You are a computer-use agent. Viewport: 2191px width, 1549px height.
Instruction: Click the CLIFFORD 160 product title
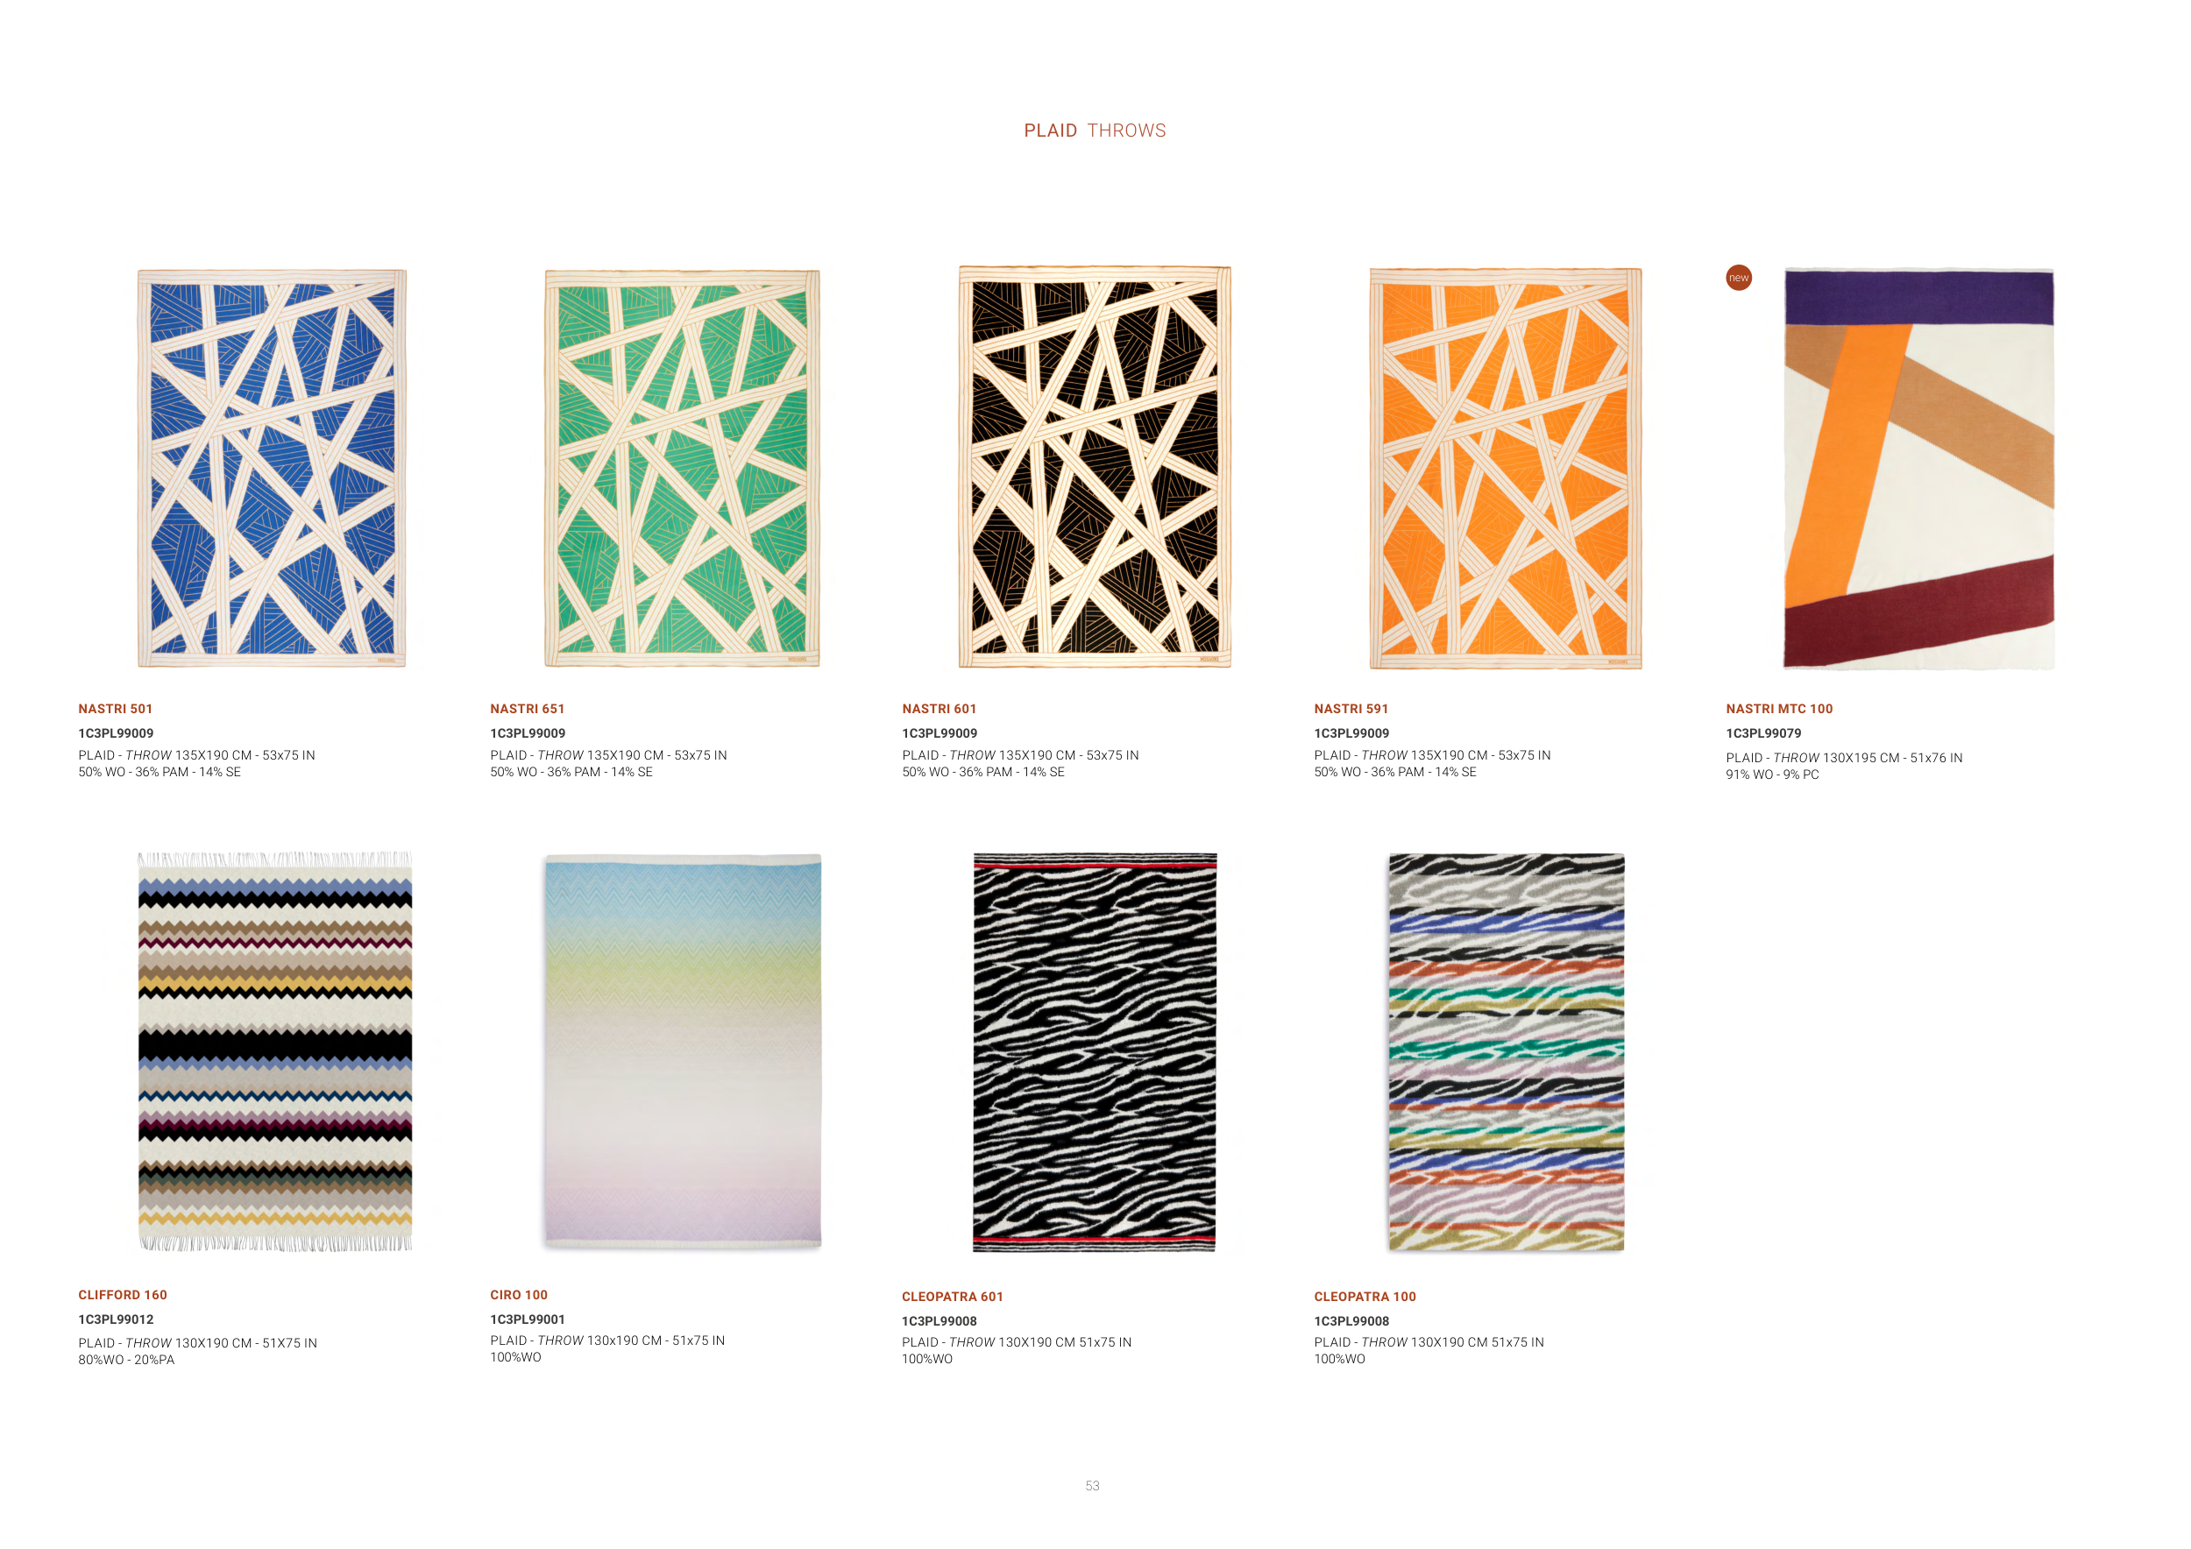tap(122, 1294)
